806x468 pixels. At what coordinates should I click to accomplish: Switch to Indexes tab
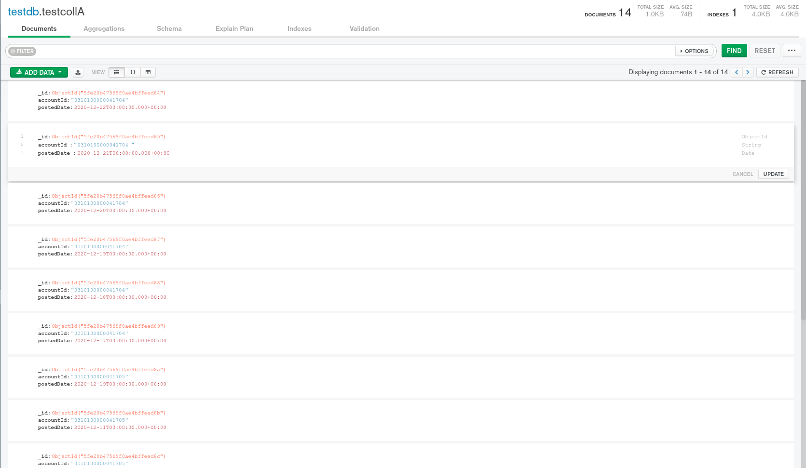pyautogui.click(x=300, y=29)
